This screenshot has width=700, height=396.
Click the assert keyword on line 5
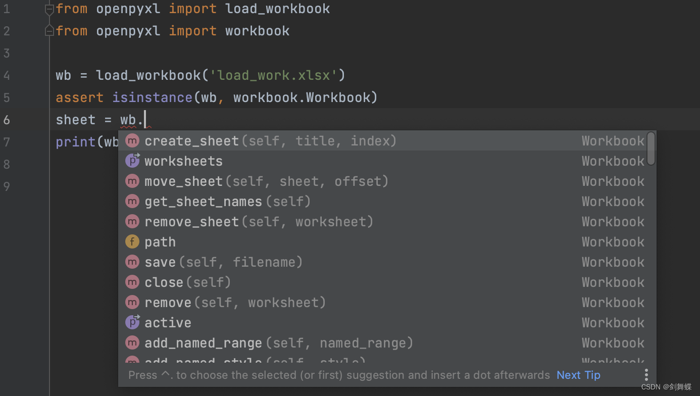79,97
